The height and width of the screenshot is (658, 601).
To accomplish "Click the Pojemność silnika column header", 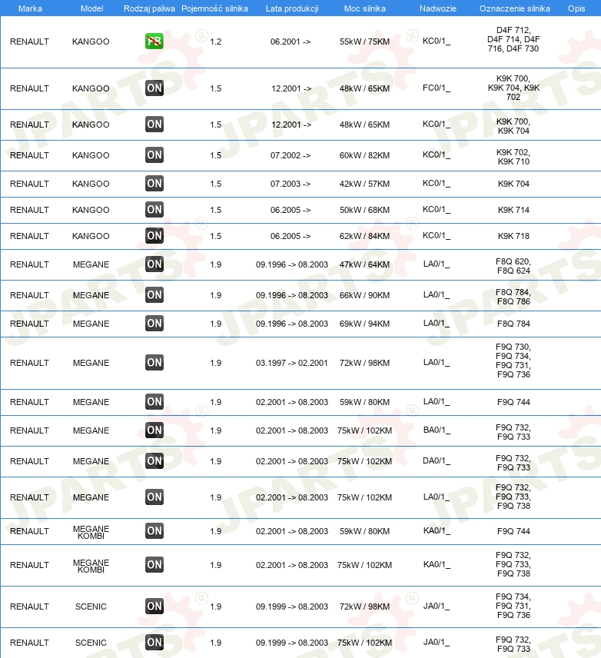I will click(x=214, y=8).
